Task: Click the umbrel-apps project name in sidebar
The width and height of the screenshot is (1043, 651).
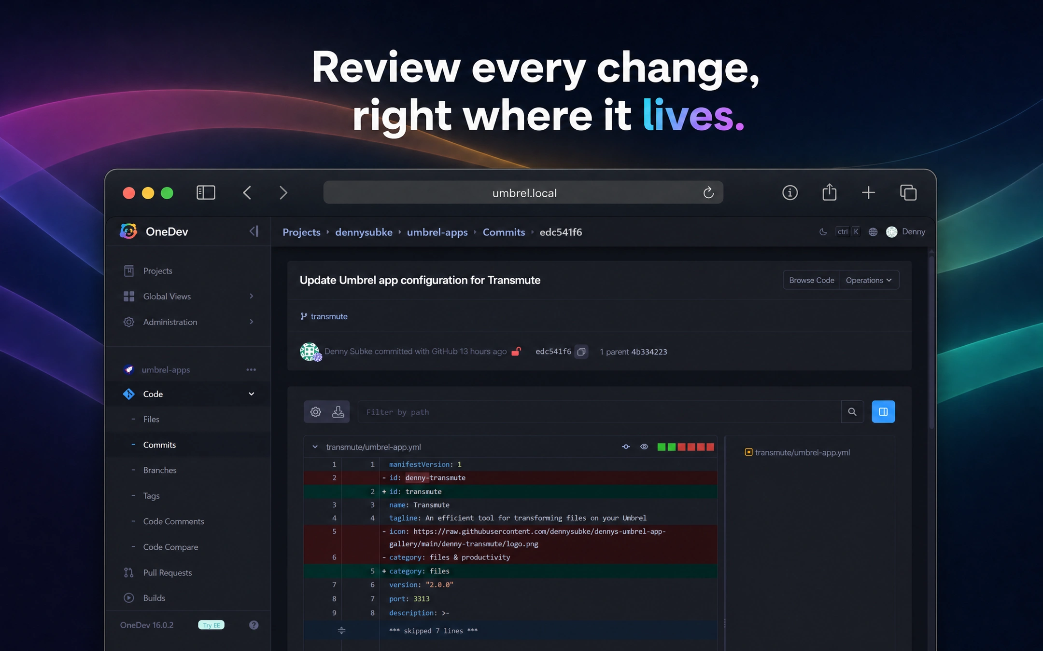Action: (166, 370)
